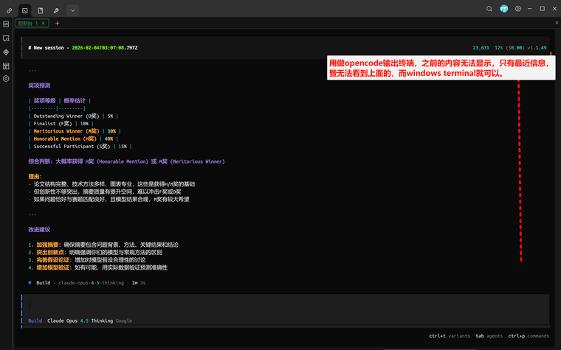Click the 理由 heading
Image resolution: width=561 pixels, height=350 pixels.
click(x=35, y=176)
